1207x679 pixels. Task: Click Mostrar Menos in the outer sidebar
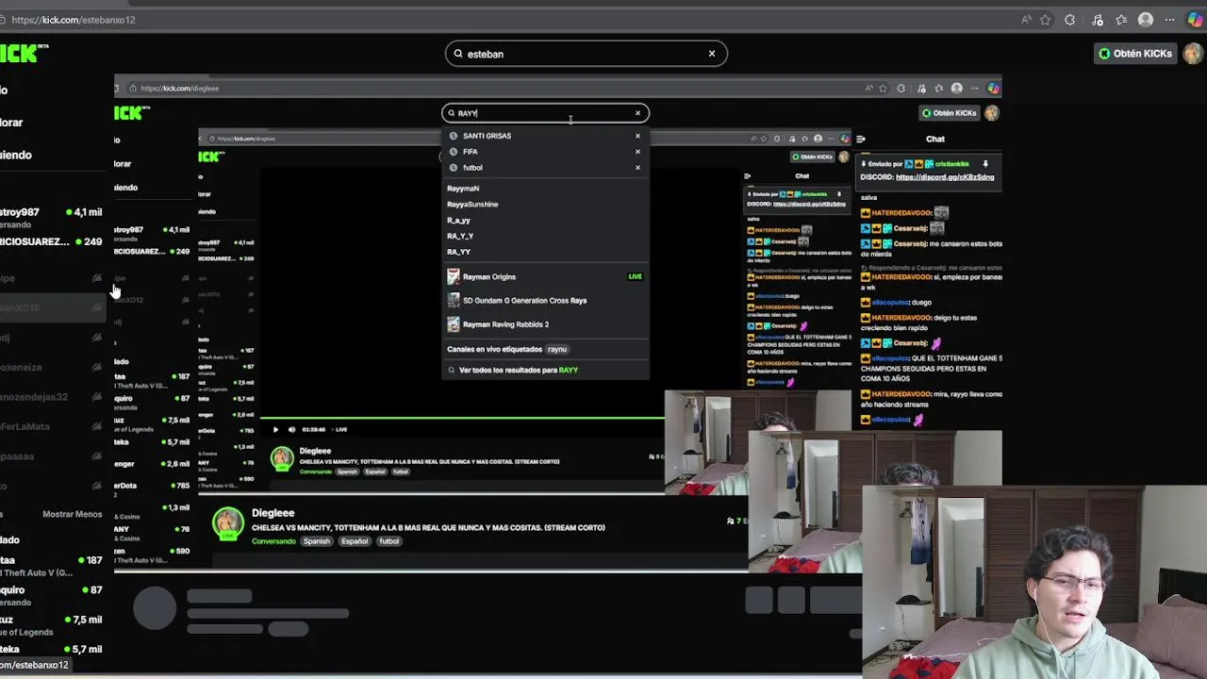(72, 514)
